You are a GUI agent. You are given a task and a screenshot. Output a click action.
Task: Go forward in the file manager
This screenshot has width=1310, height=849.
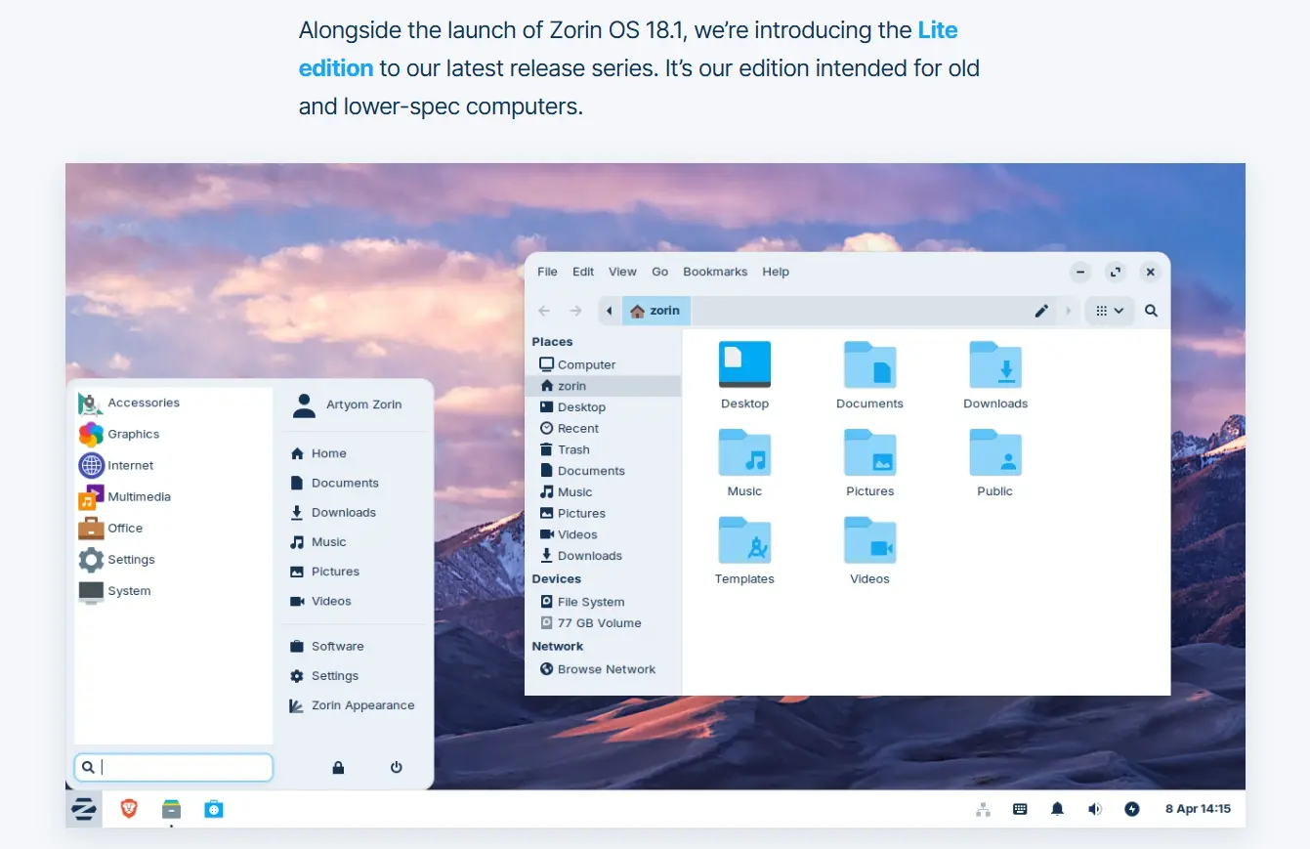(575, 311)
